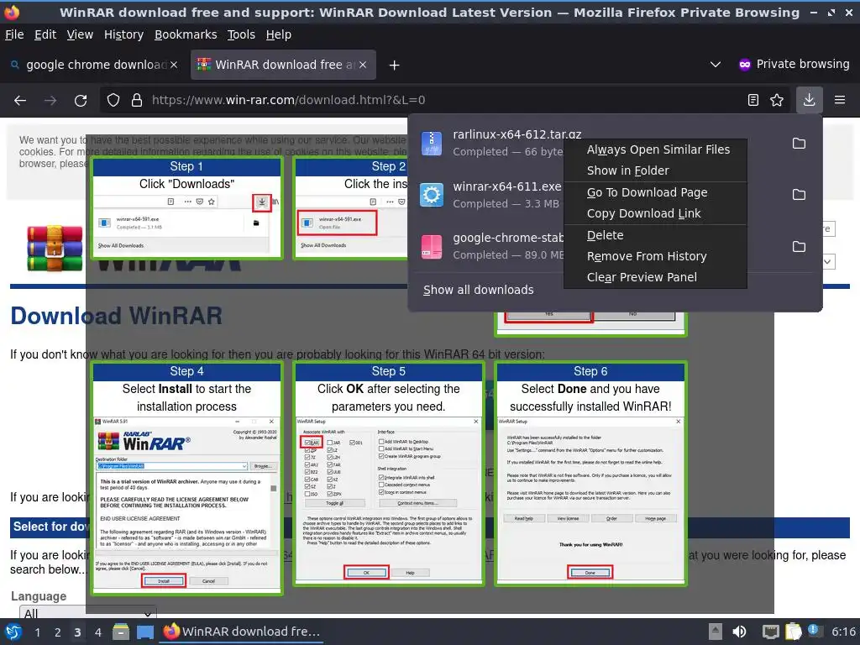The width and height of the screenshot is (860, 645).
Task: Click the rarlinux-x64-612.tar.gz file name
Action: click(517, 134)
